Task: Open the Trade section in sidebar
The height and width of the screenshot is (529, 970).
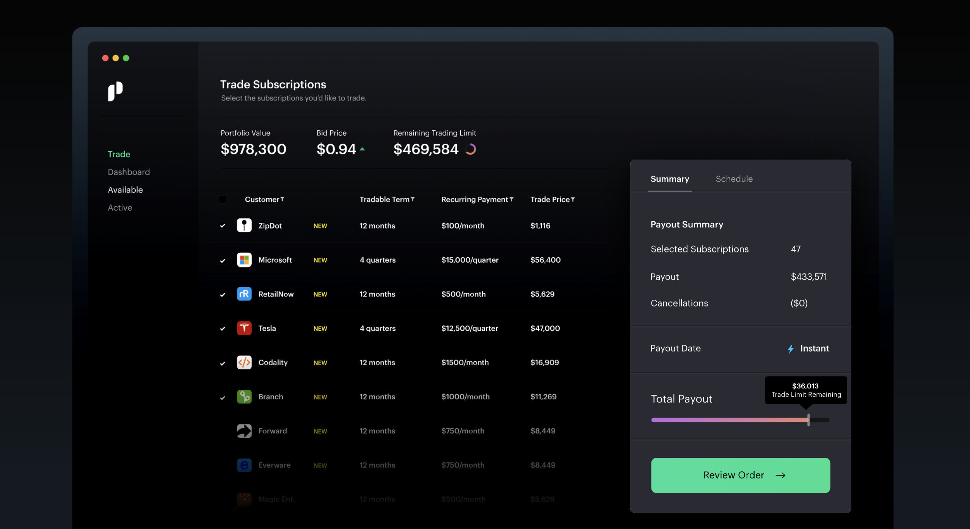Action: pos(119,154)
